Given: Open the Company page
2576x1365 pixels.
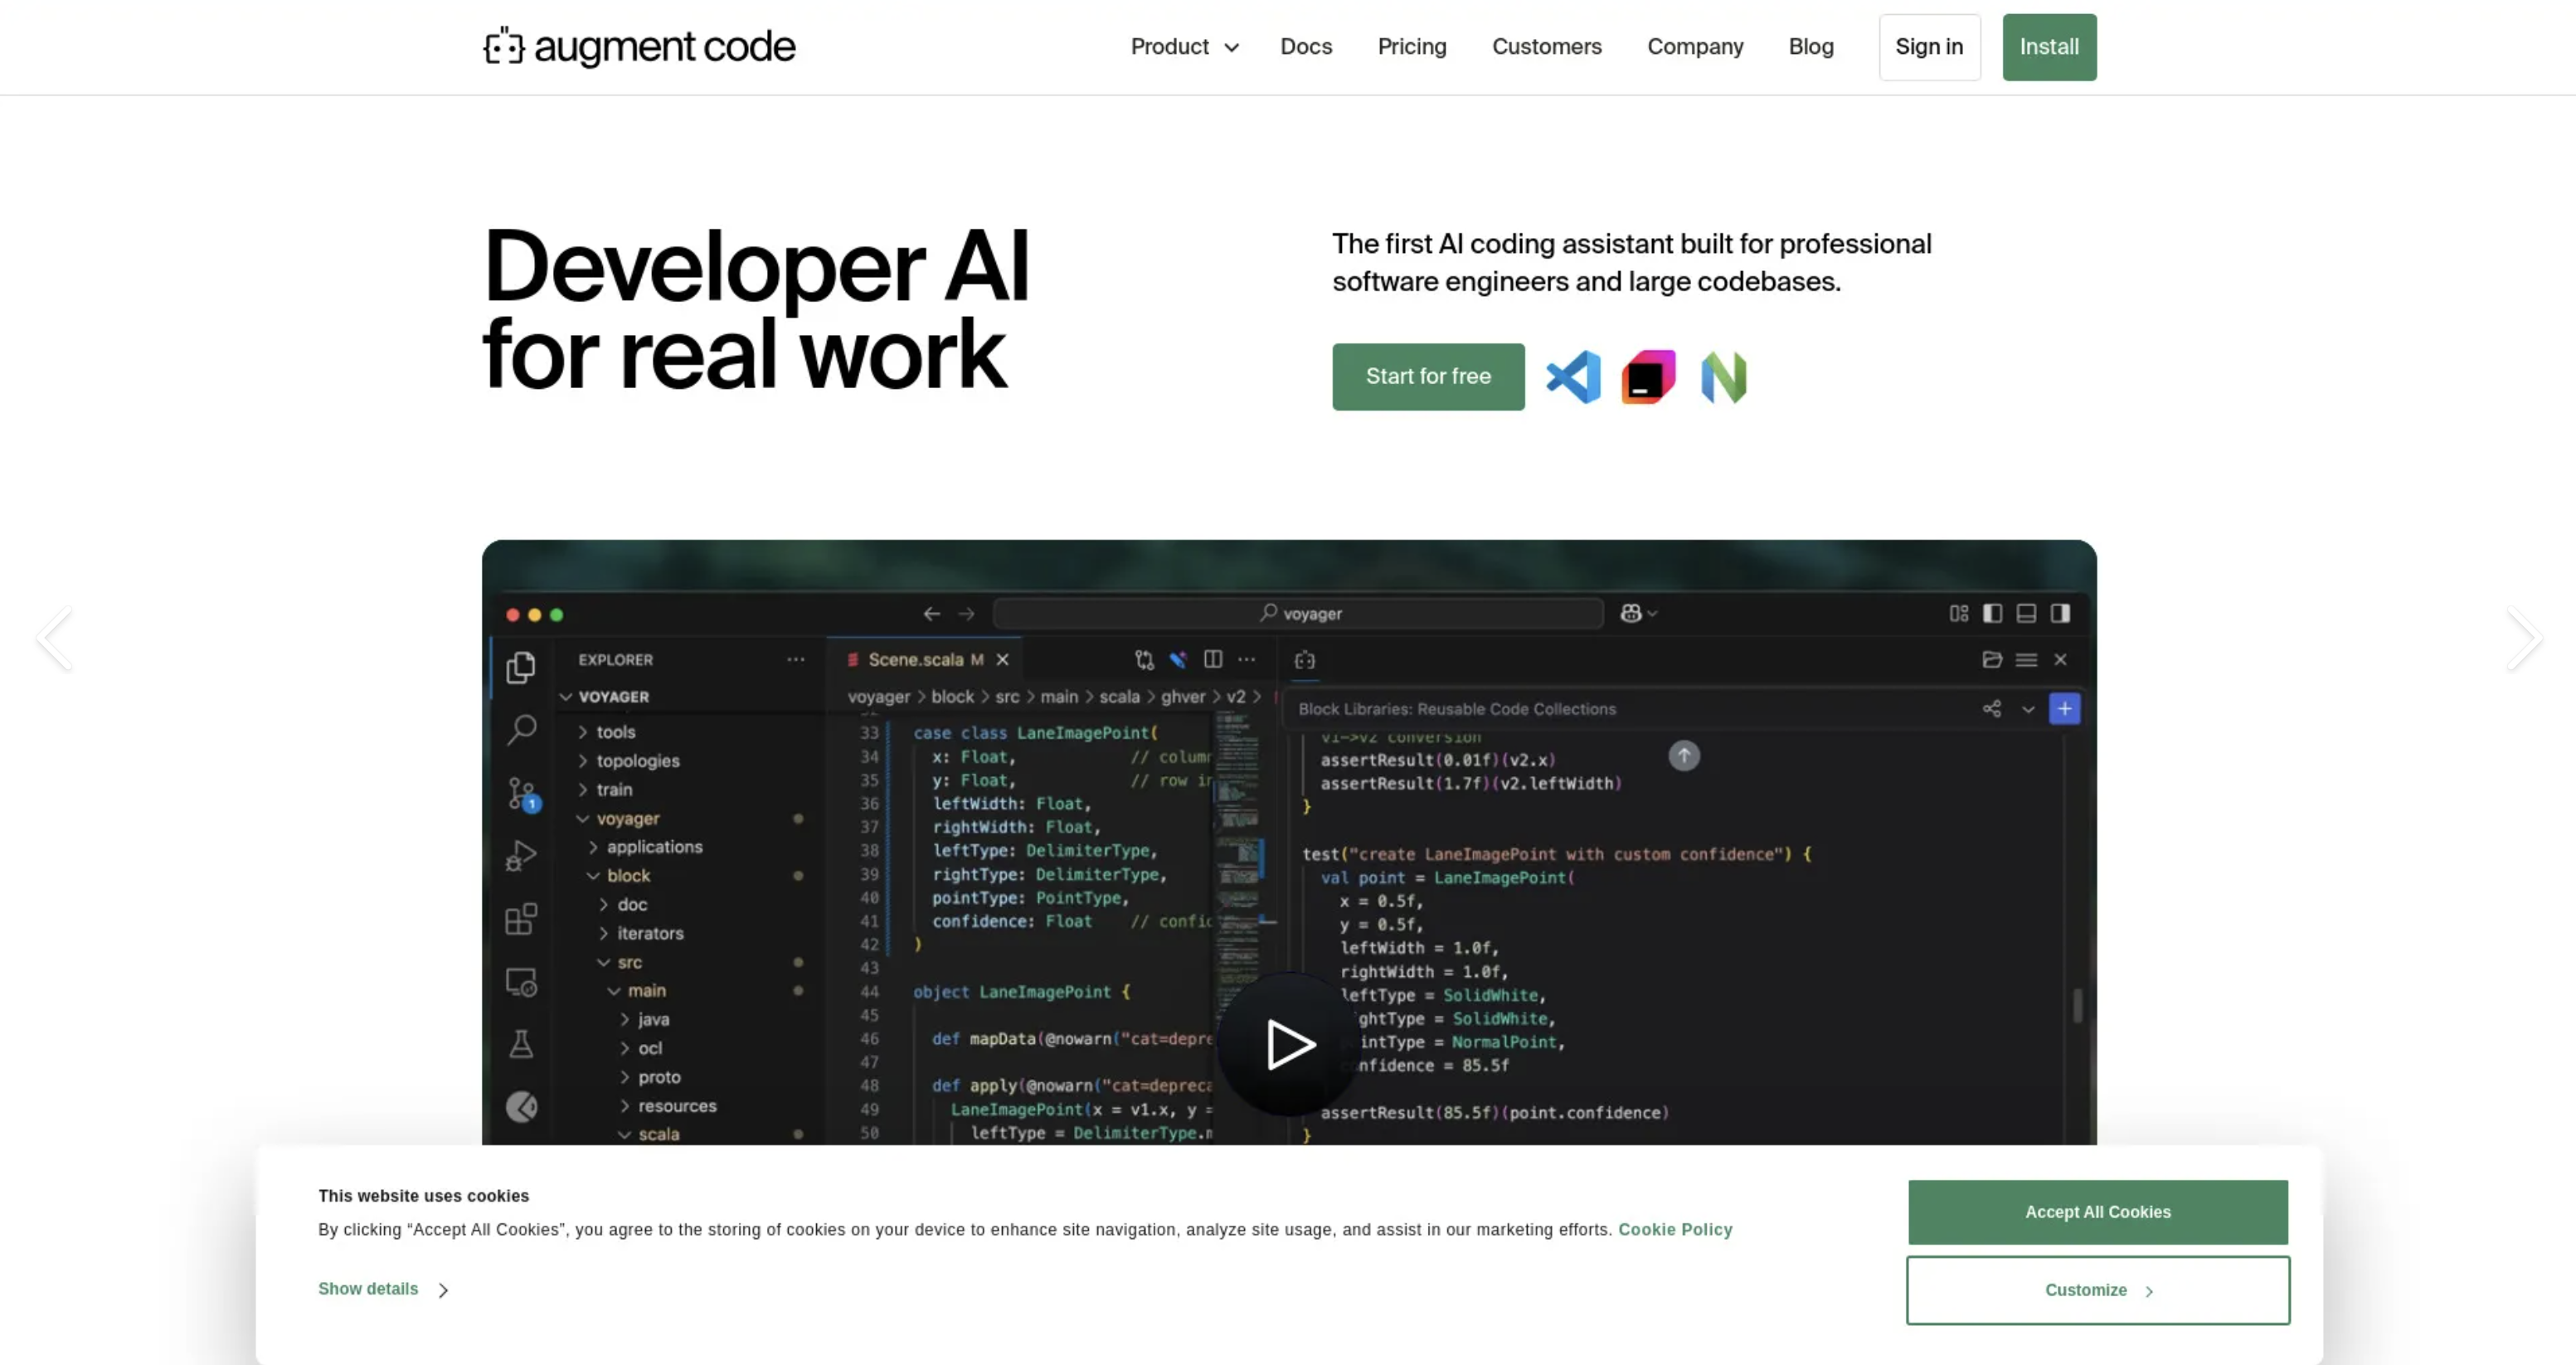Looking at the screenshot, I should 1695,47.
